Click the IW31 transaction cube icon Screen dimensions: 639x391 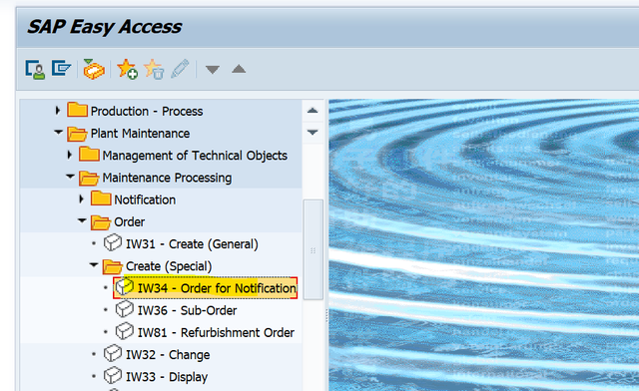113,242
